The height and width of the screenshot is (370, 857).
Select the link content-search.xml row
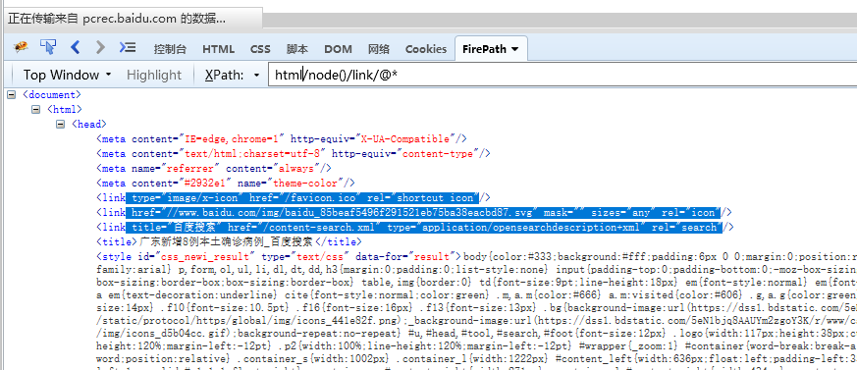[415, 227]
